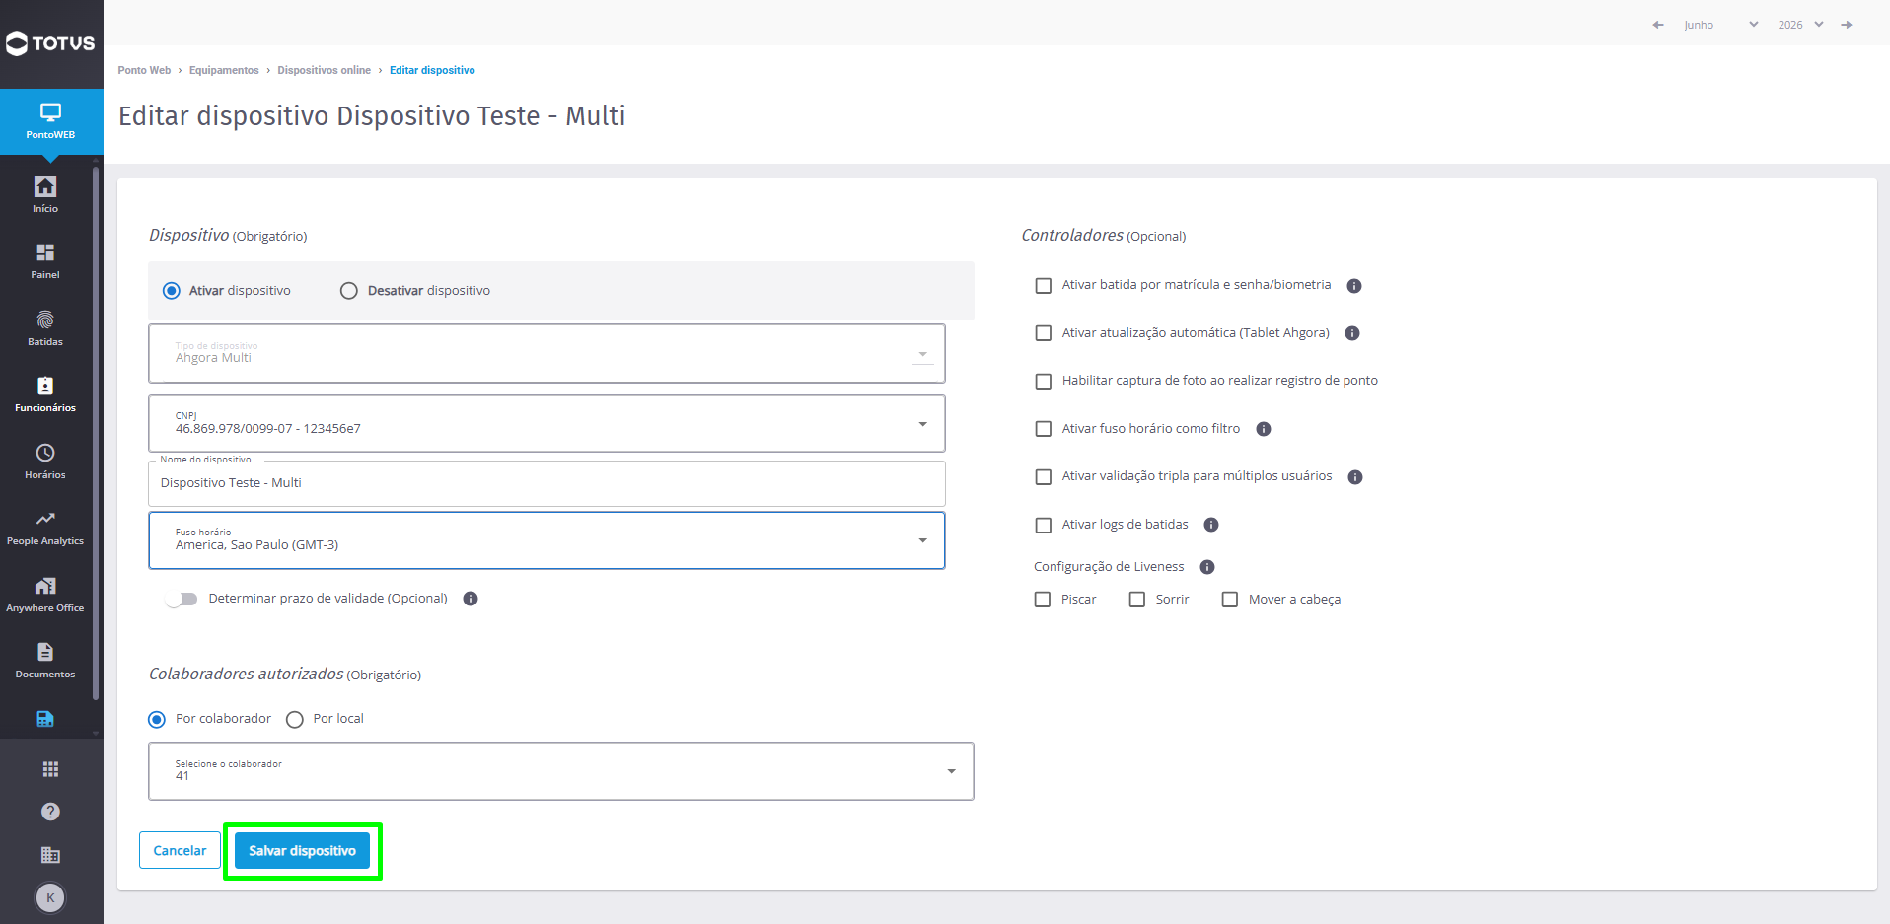Go to previous month arrow
Viewport: 1890px width, 924px height.
click(x=1658, y=25)
